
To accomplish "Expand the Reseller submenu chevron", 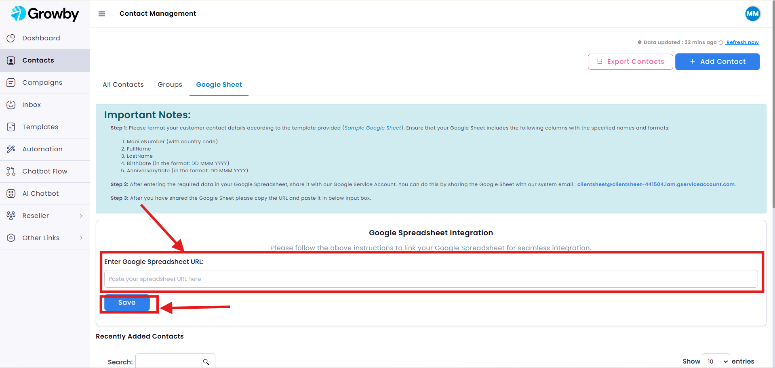I will pyautogui.click(x=81, y=216).
